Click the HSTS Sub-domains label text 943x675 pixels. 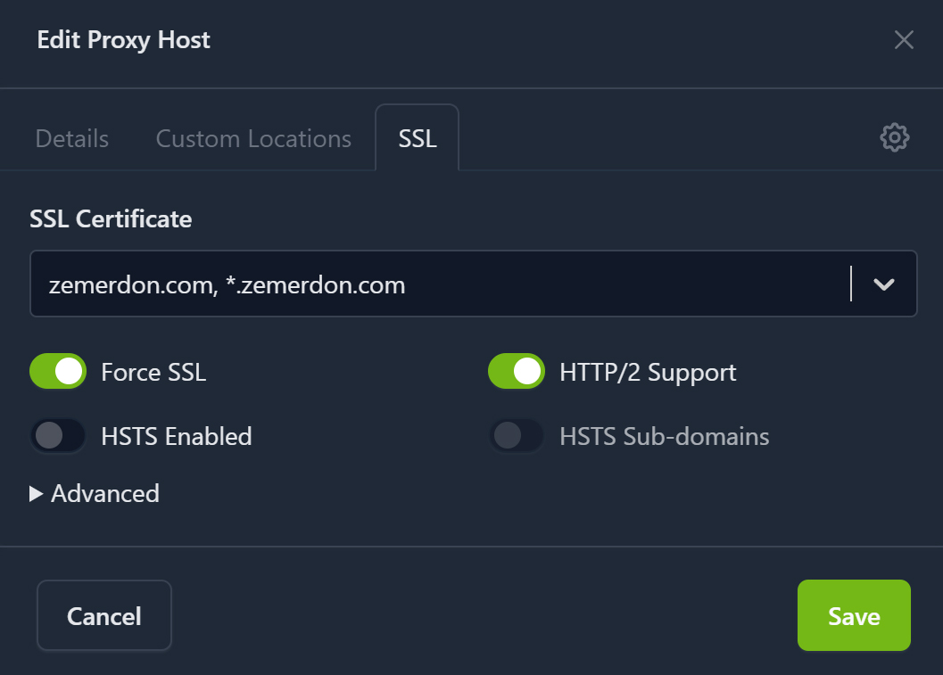pos(664,437)
